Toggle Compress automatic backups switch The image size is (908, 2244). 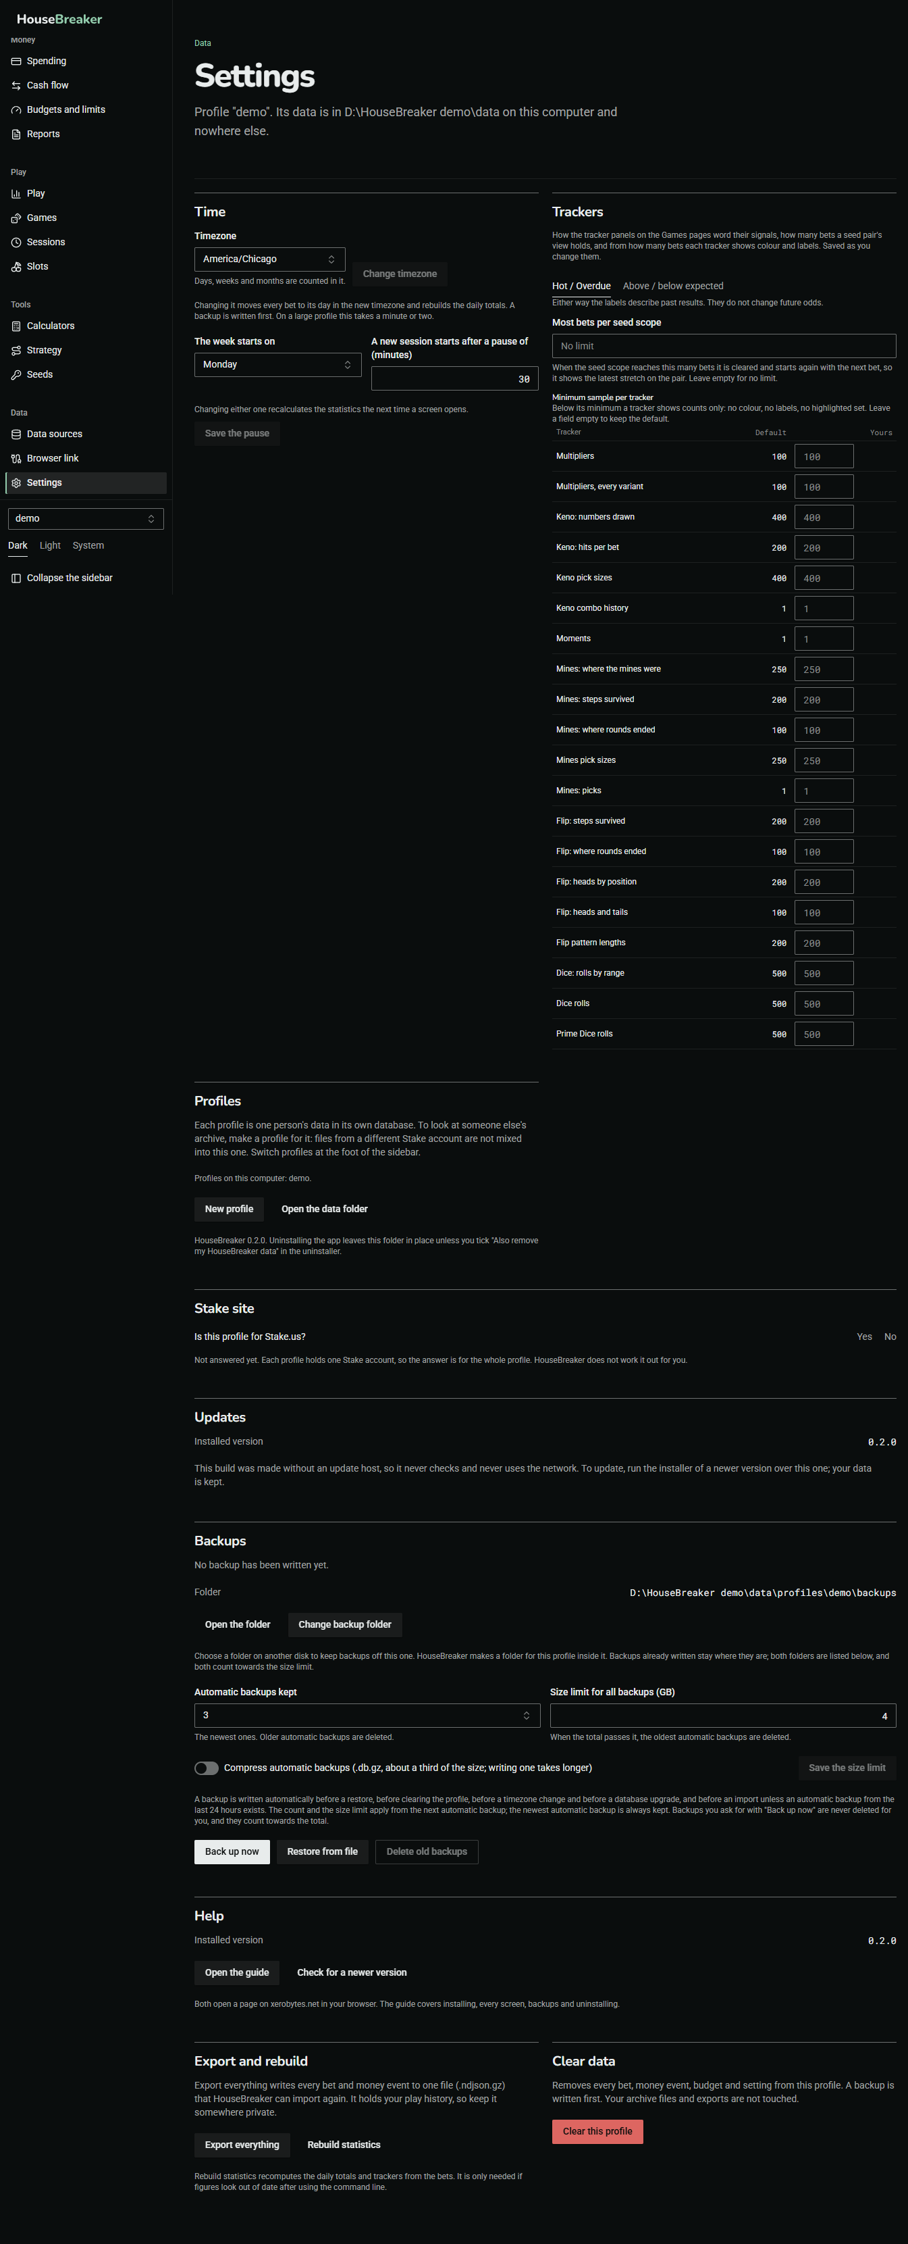[x=207, y=1768]
